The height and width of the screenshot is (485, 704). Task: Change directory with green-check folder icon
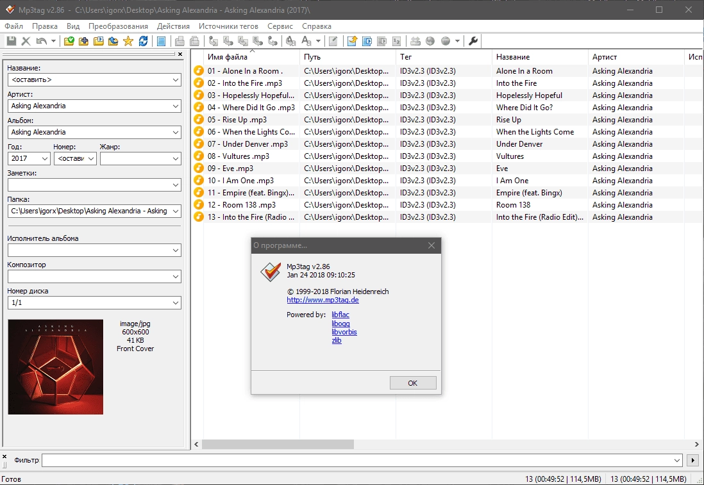click(x=69, y=41)
